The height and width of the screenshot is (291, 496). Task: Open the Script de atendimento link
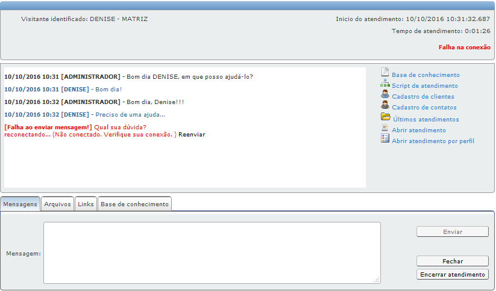(424, 86)
